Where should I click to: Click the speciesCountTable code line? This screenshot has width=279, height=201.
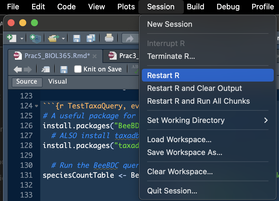(91, 175)
